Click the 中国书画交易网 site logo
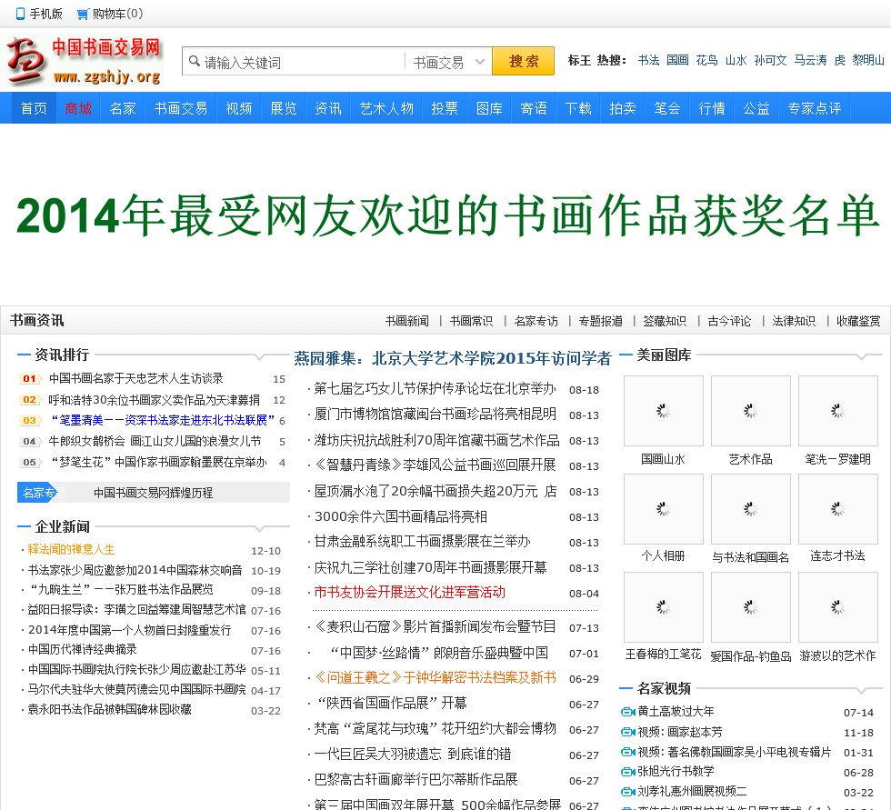The height and width of the screenshot is (810, 891). click(84, 61)
